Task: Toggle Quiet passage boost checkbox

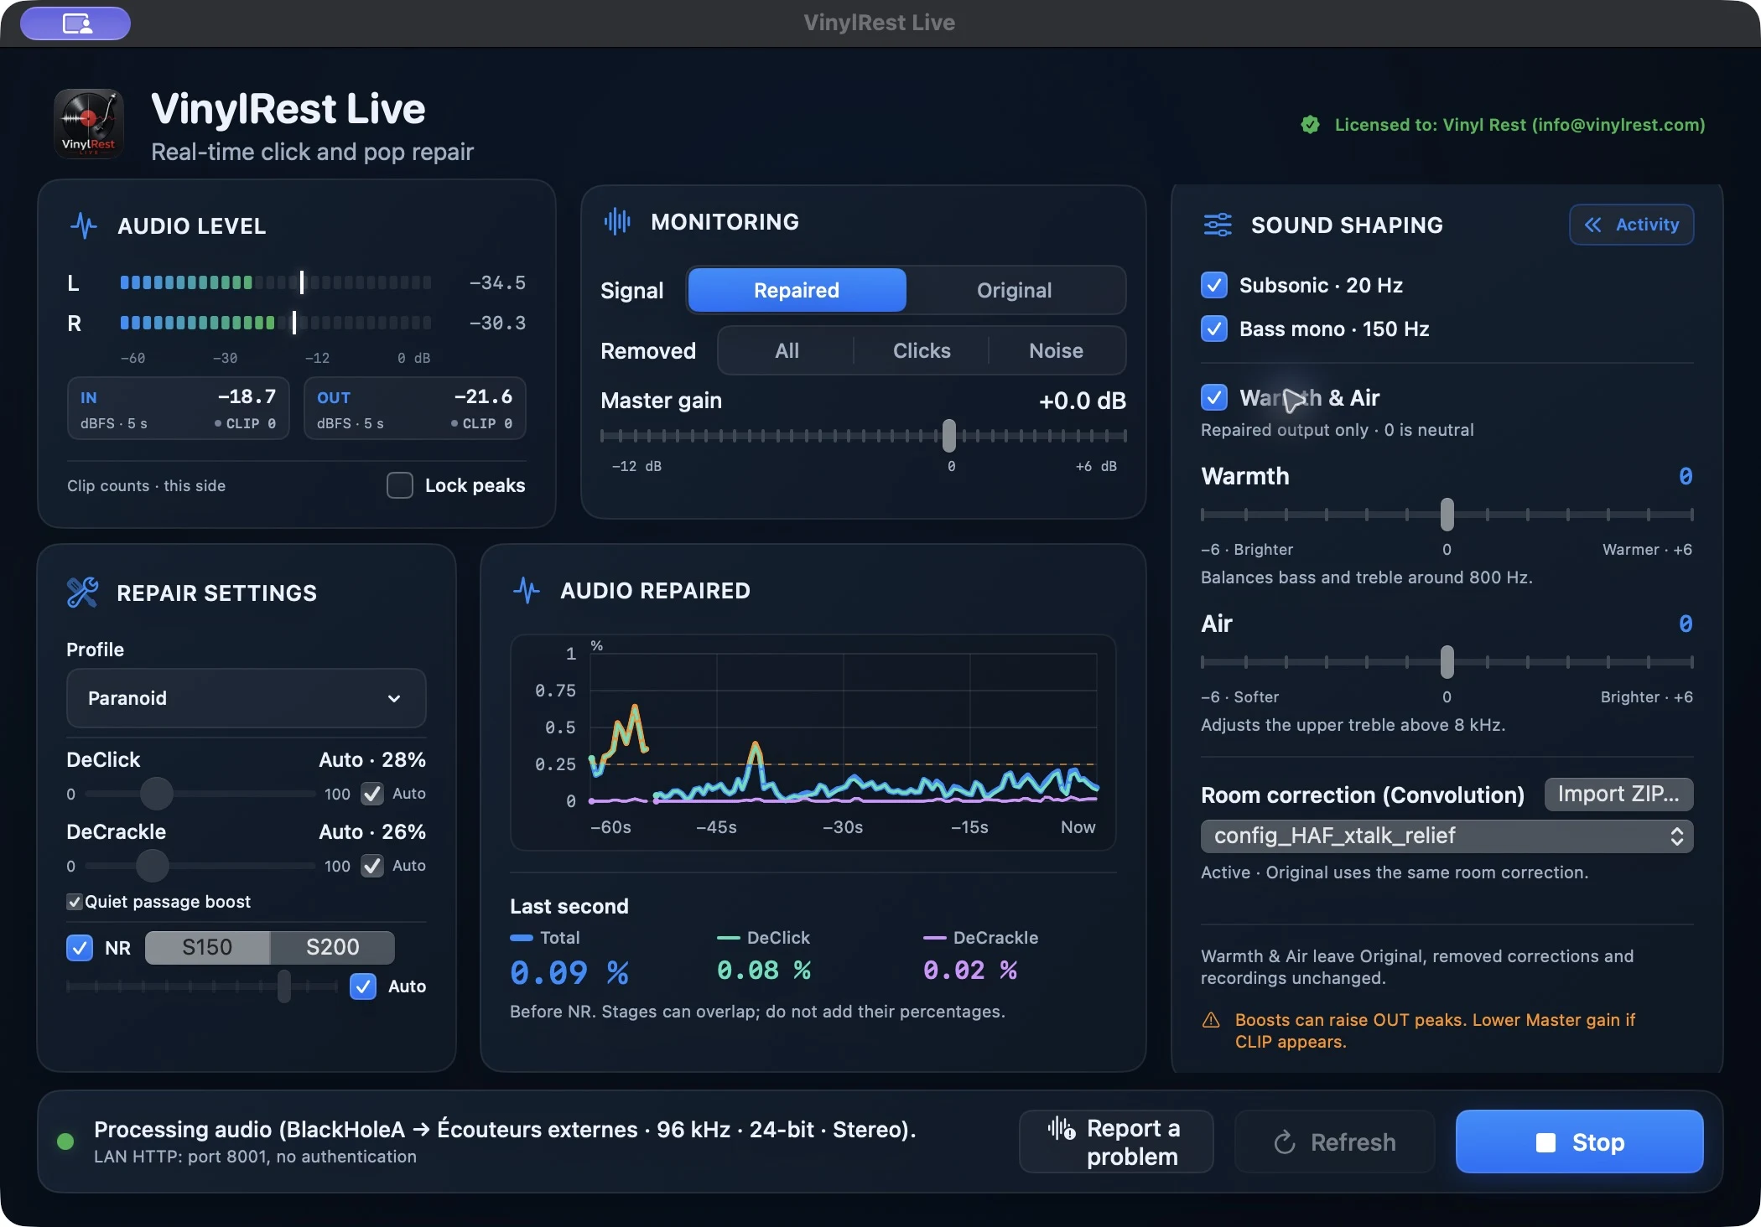Action: pos(75,902)
